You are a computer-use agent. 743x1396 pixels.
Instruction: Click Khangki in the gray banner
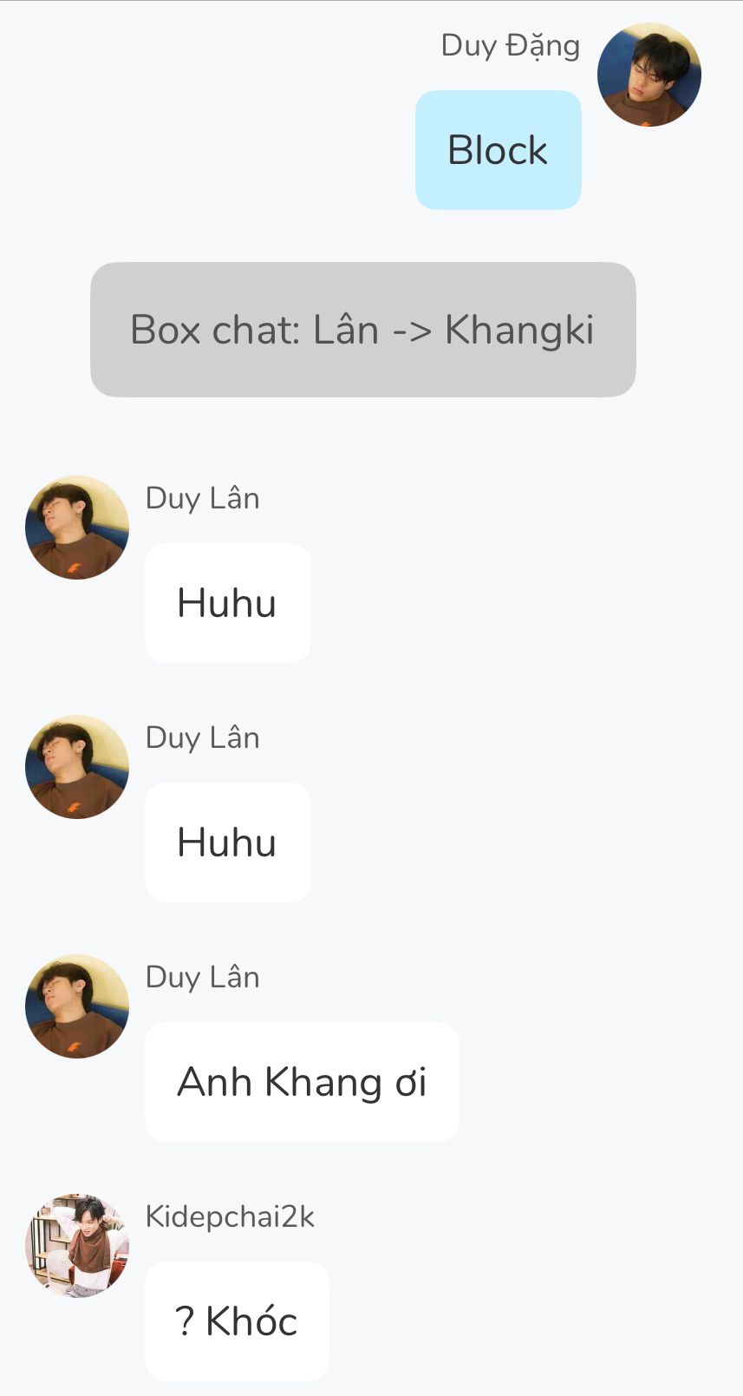pos(520,331)
